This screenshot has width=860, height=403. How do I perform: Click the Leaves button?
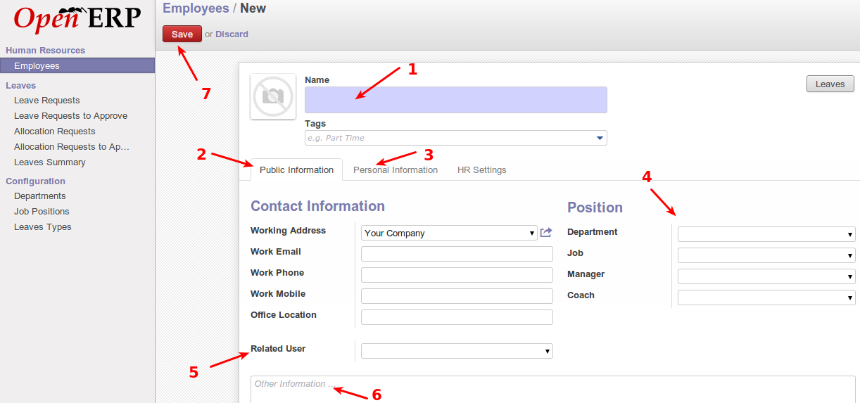(830, 84)
